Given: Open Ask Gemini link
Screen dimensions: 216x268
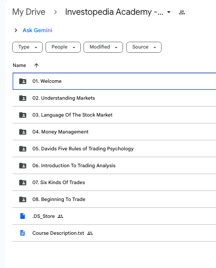Looking at the screenshot, I should click(x=37, y=30).
